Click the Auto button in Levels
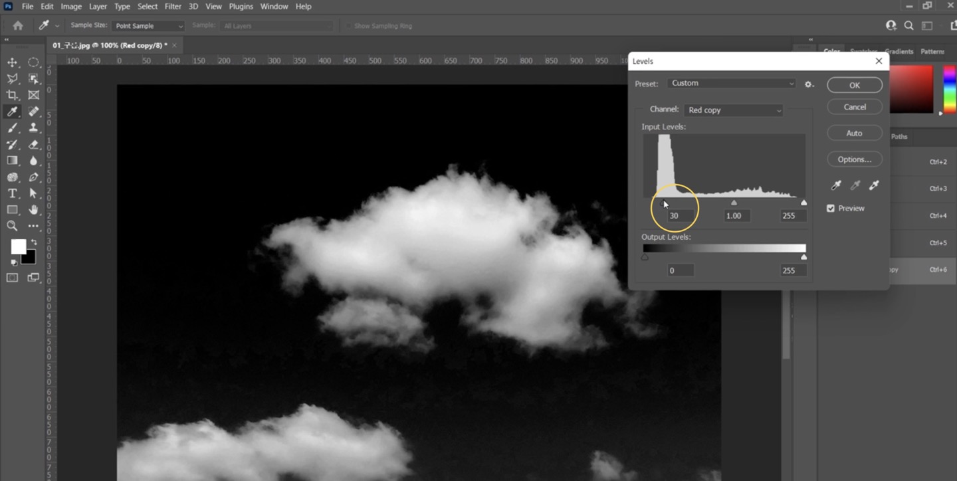The height and width of the screenshot is (481, 957). pyautogui.click(x=855, y=134)
